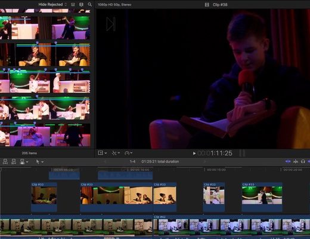This screenshot has width=310, height=239.
Task: Click the 1-4 project name
Action: click(x=132, y=161)
